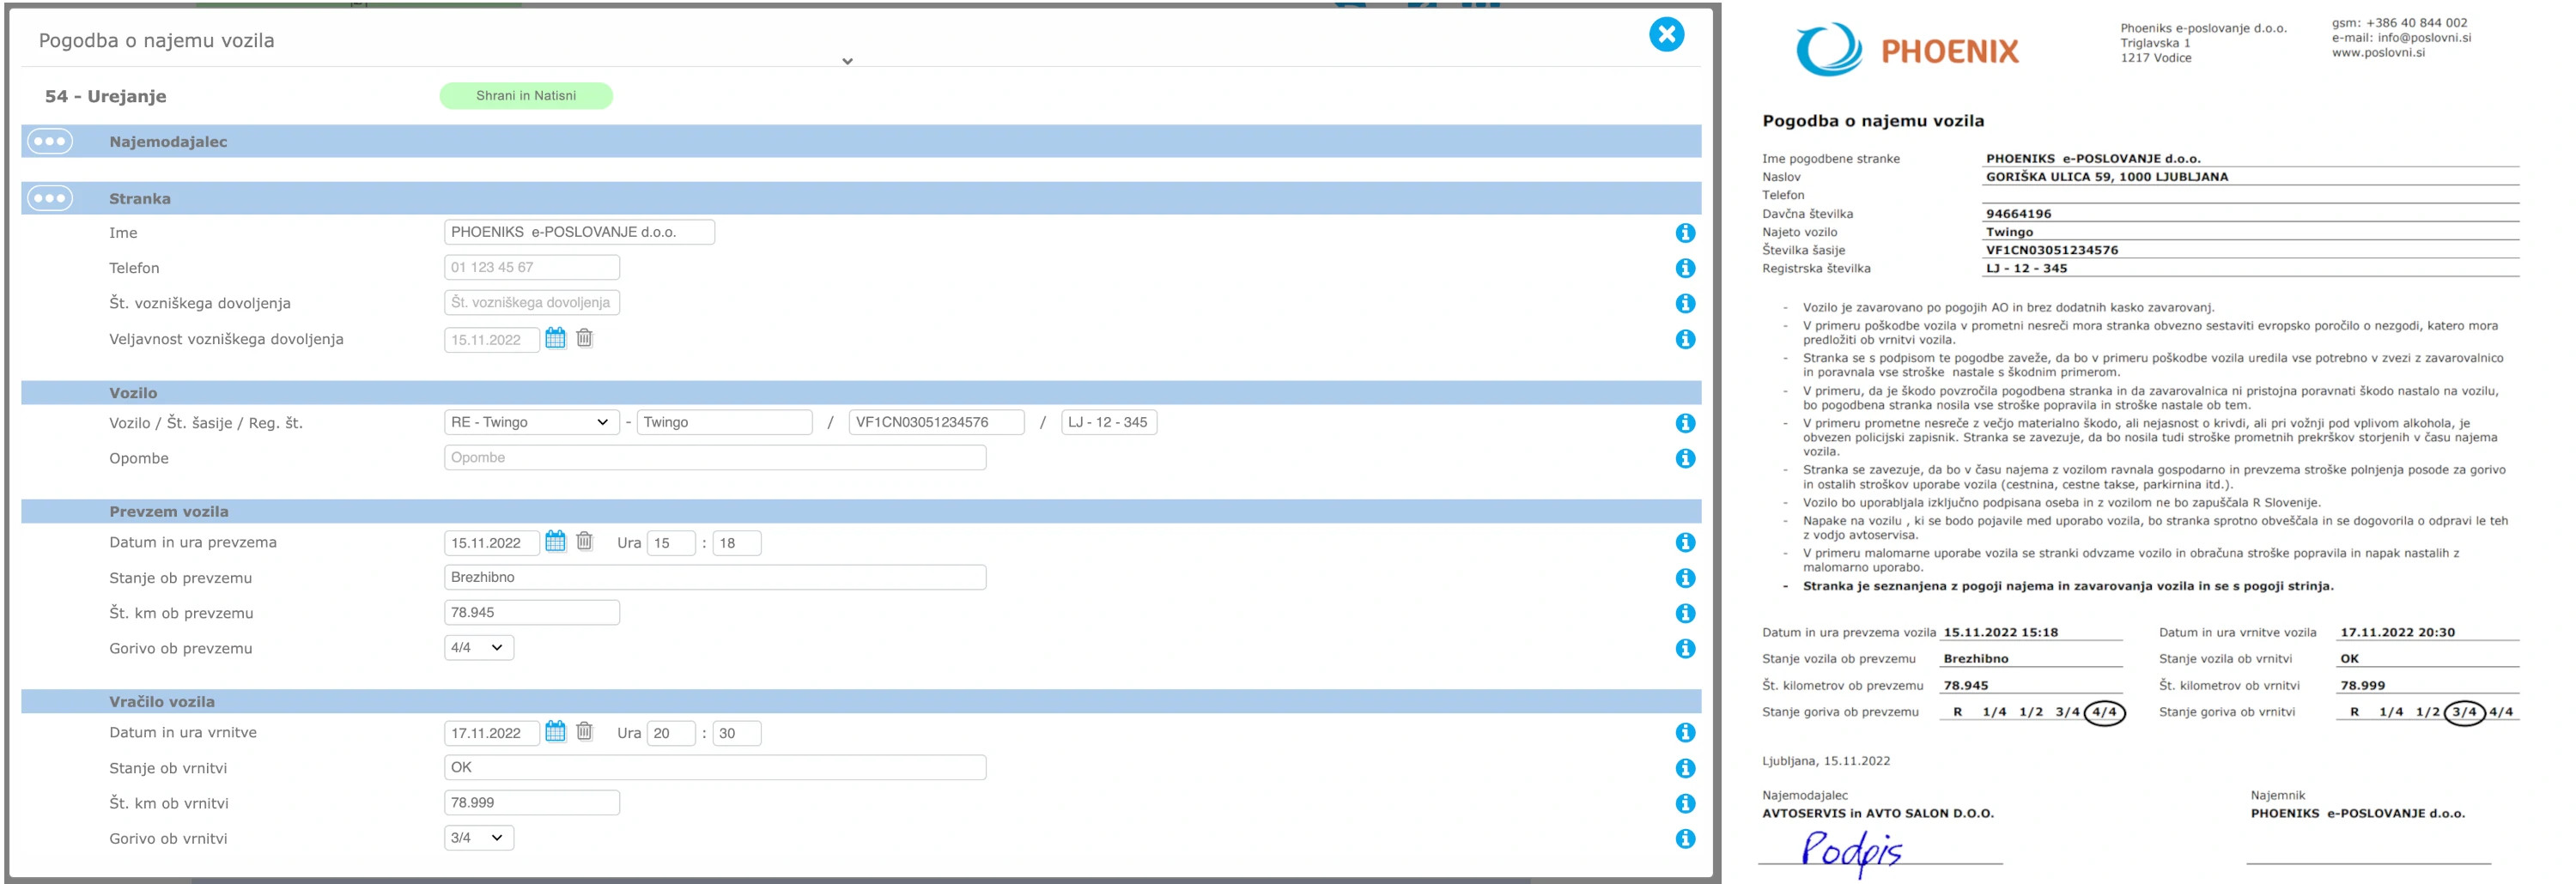Click trash icon next to licence validity date
This screenshot has width=2576, height=884.
(x=585, y=339)
